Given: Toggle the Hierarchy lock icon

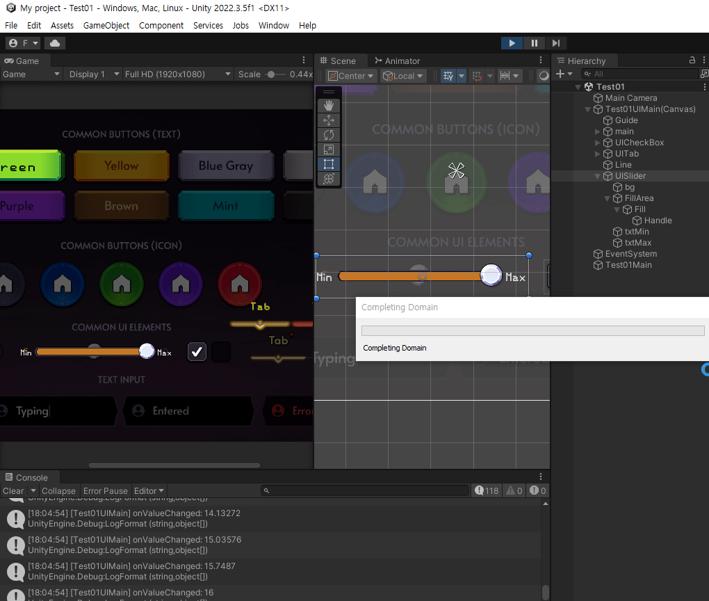Looking at the screenshot, I should 692,61.
